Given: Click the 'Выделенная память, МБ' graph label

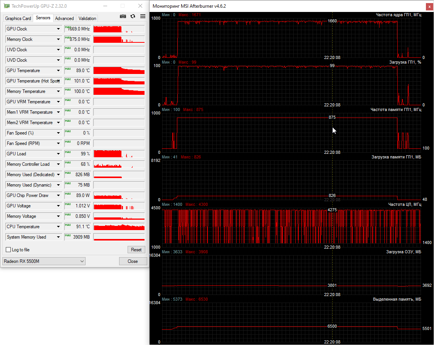Looking at the screenshot, I should coord(397,299).
